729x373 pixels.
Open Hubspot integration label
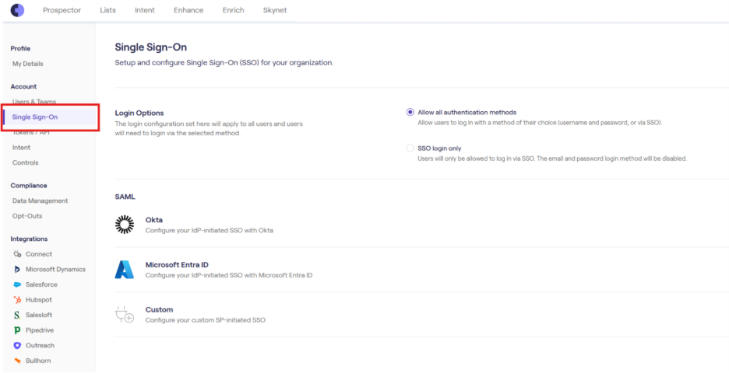click(39, 300)
